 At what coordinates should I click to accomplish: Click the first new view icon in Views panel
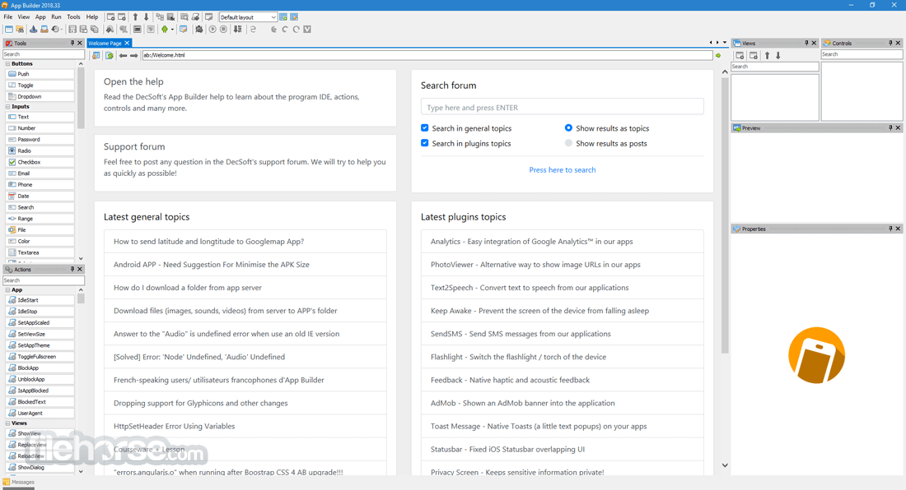740,55
